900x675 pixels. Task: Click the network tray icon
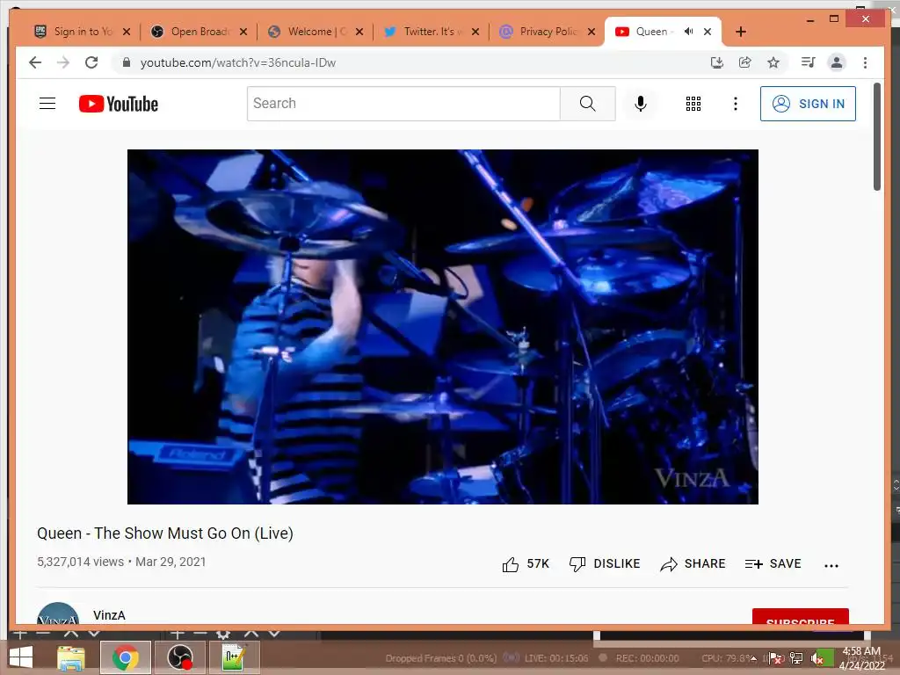tap(796, 658)
